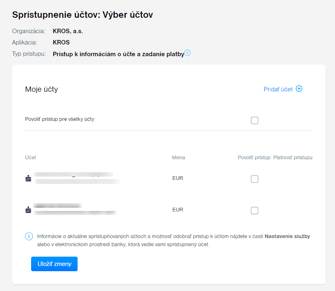Click the first account's bank icon
This screenshot has height=291, width=335.
(x=28, y=178)
